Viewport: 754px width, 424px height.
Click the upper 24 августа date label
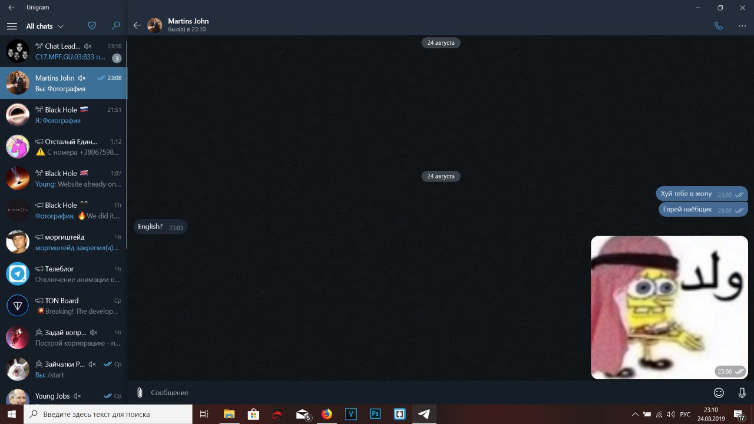[441, 43]
